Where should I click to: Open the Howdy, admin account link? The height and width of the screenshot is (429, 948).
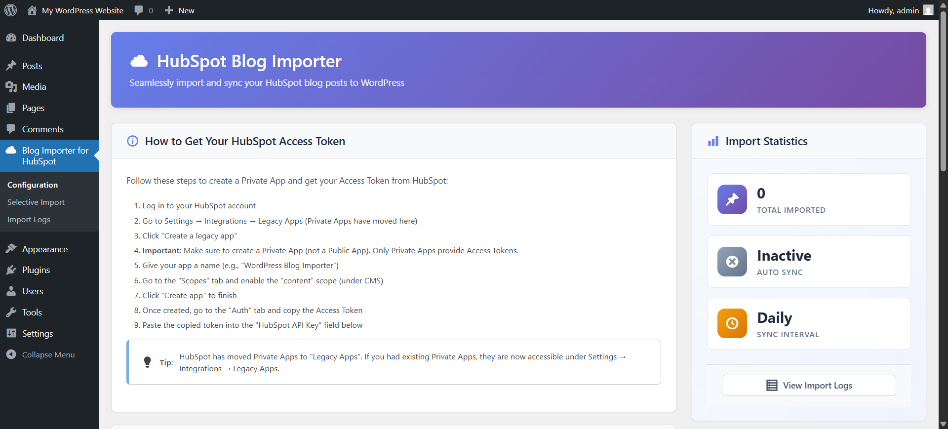pyautogui.click(x=893, y=10)
